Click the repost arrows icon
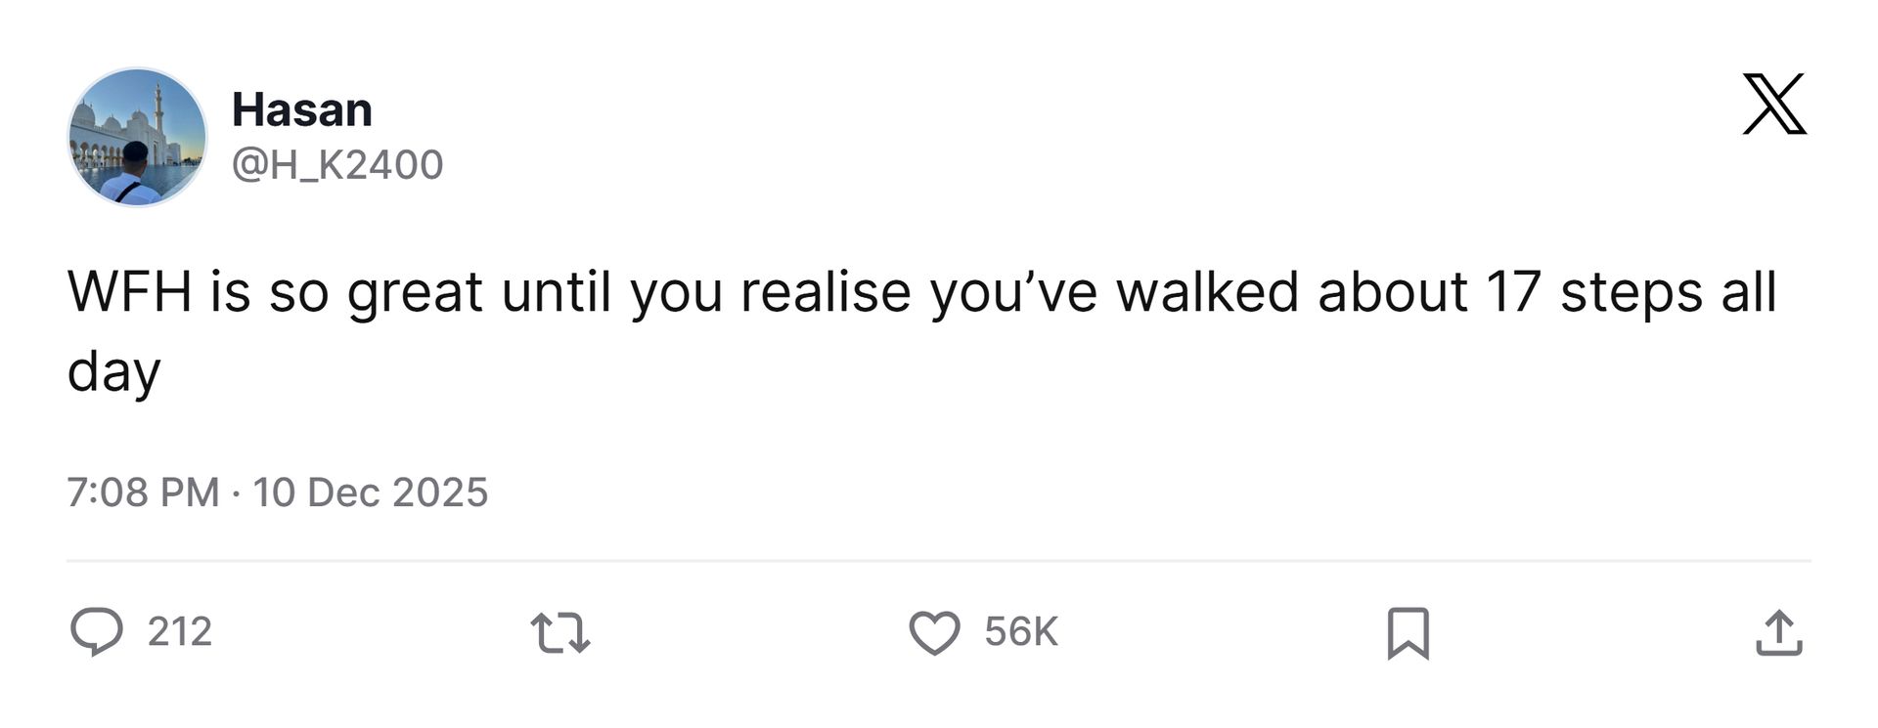Image resolution: width=1878 pixels, height=728 pixels. pyautogui.click(x=560, y=632)
